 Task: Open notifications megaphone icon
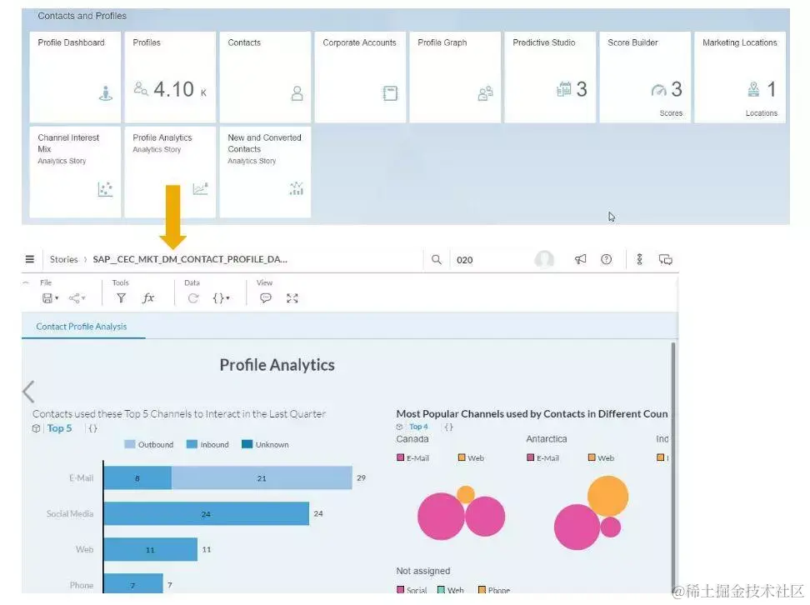pos(581,259)
